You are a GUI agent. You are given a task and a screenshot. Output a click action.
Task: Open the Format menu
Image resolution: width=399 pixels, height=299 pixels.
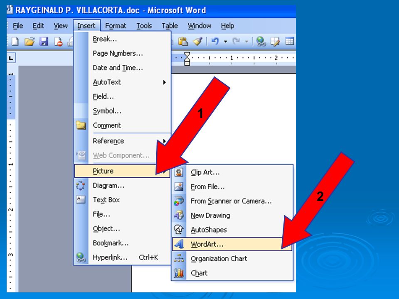pos(116,26)
